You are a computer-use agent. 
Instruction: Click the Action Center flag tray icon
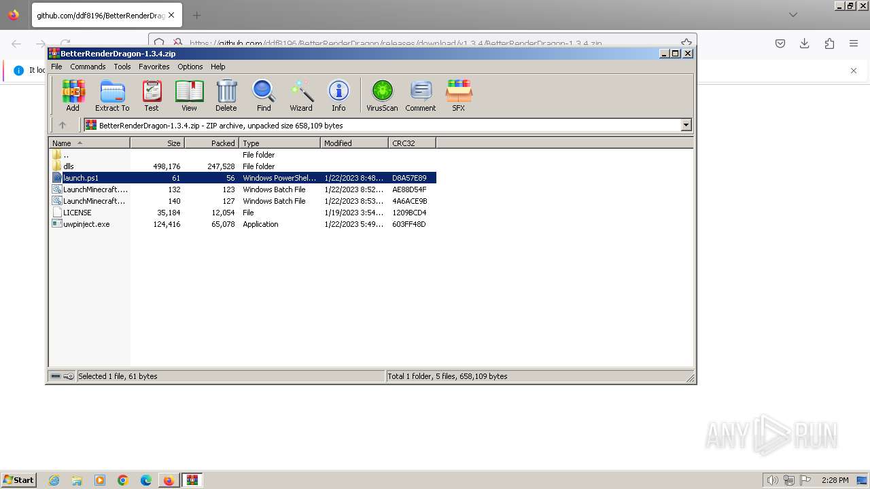tap(805, 480)
